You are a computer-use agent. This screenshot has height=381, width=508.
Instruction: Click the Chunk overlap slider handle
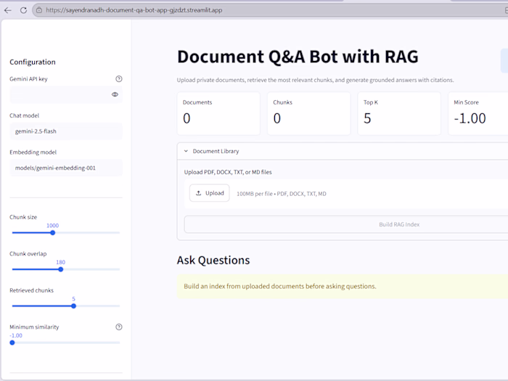(x=60, y=269)
